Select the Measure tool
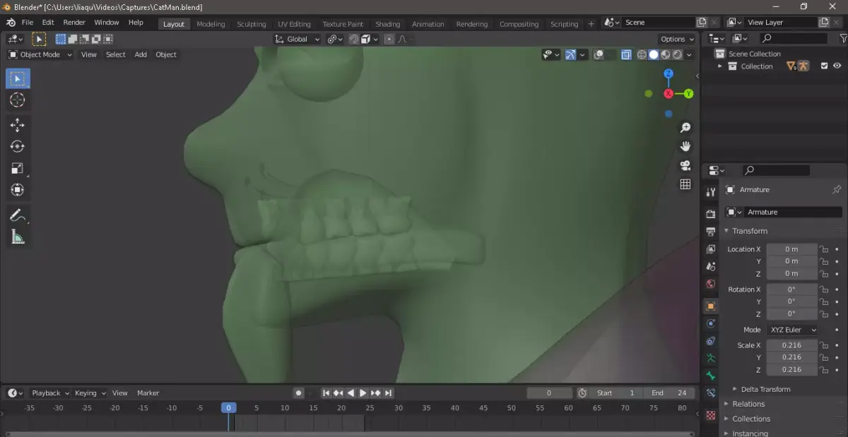The image size is (848, 437). 18,237
